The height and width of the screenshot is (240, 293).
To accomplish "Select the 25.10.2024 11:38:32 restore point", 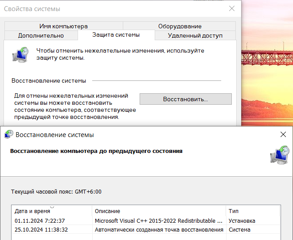I will pos(41,230).
